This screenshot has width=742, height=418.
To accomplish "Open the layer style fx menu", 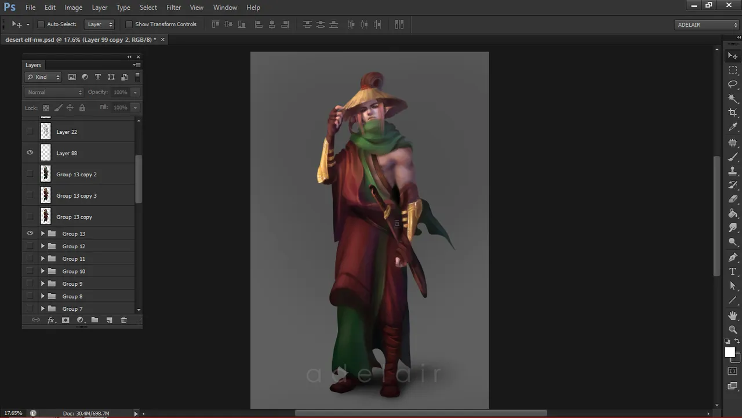I will click(51, 320).
